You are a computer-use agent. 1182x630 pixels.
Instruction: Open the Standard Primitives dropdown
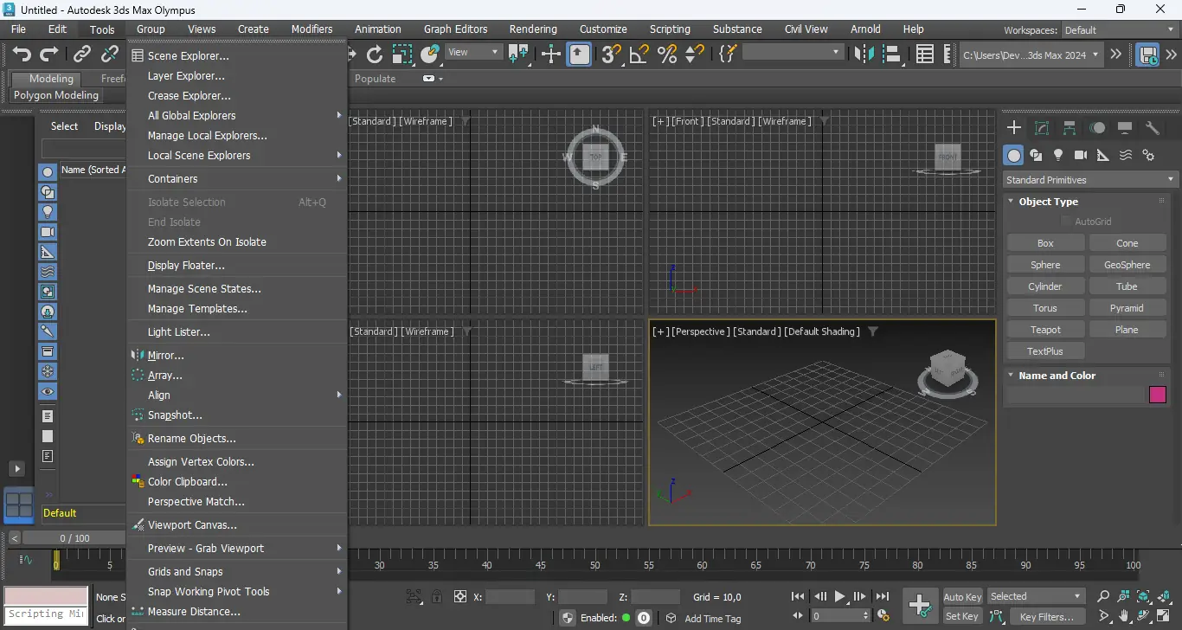point(1090,180)
